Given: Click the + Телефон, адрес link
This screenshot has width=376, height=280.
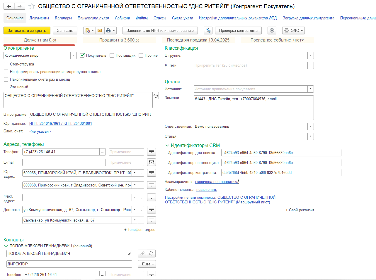Looking at the screenshot, I should coord(140,229).
